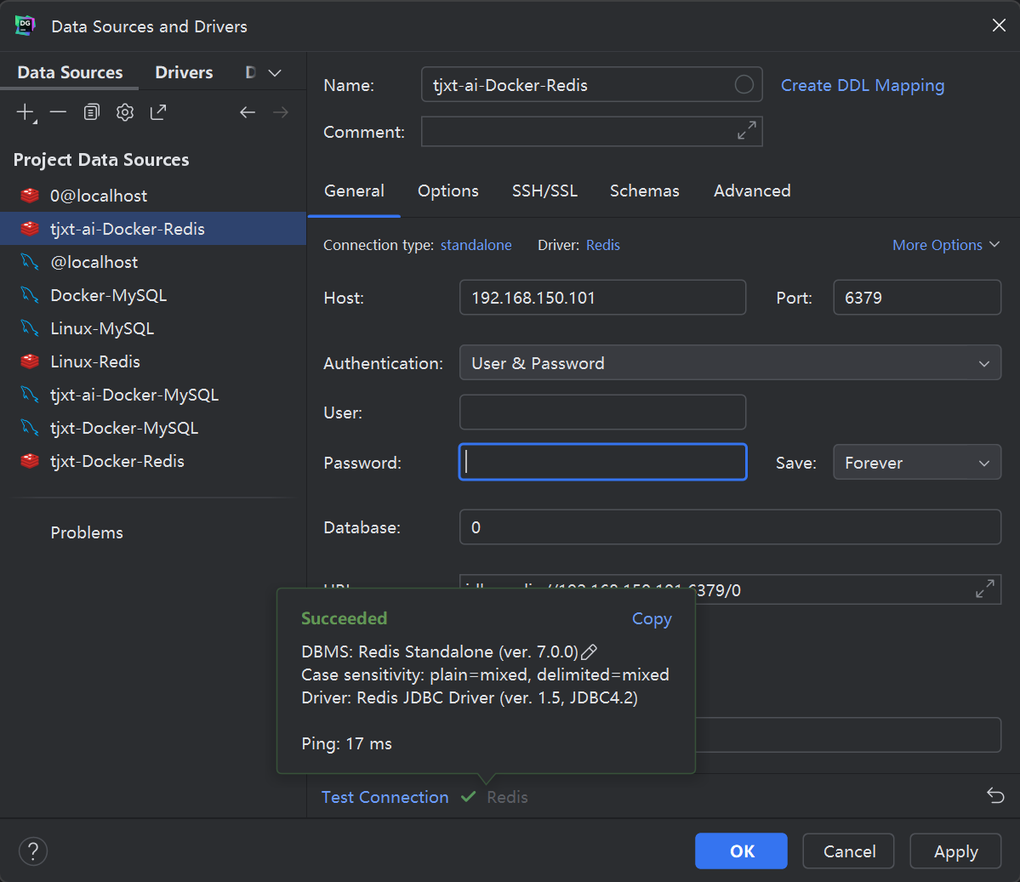
Task: Click the edit pencil next to DBMS version
Action: 589,652
